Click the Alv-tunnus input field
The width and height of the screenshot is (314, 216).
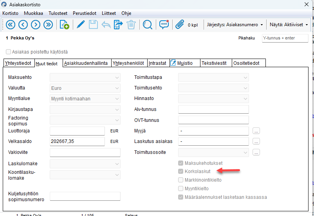pyautogui.click(x=213, y=109)
